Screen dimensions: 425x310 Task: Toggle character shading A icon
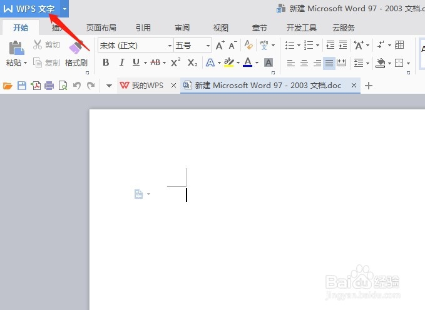click(x=269, y=62)
